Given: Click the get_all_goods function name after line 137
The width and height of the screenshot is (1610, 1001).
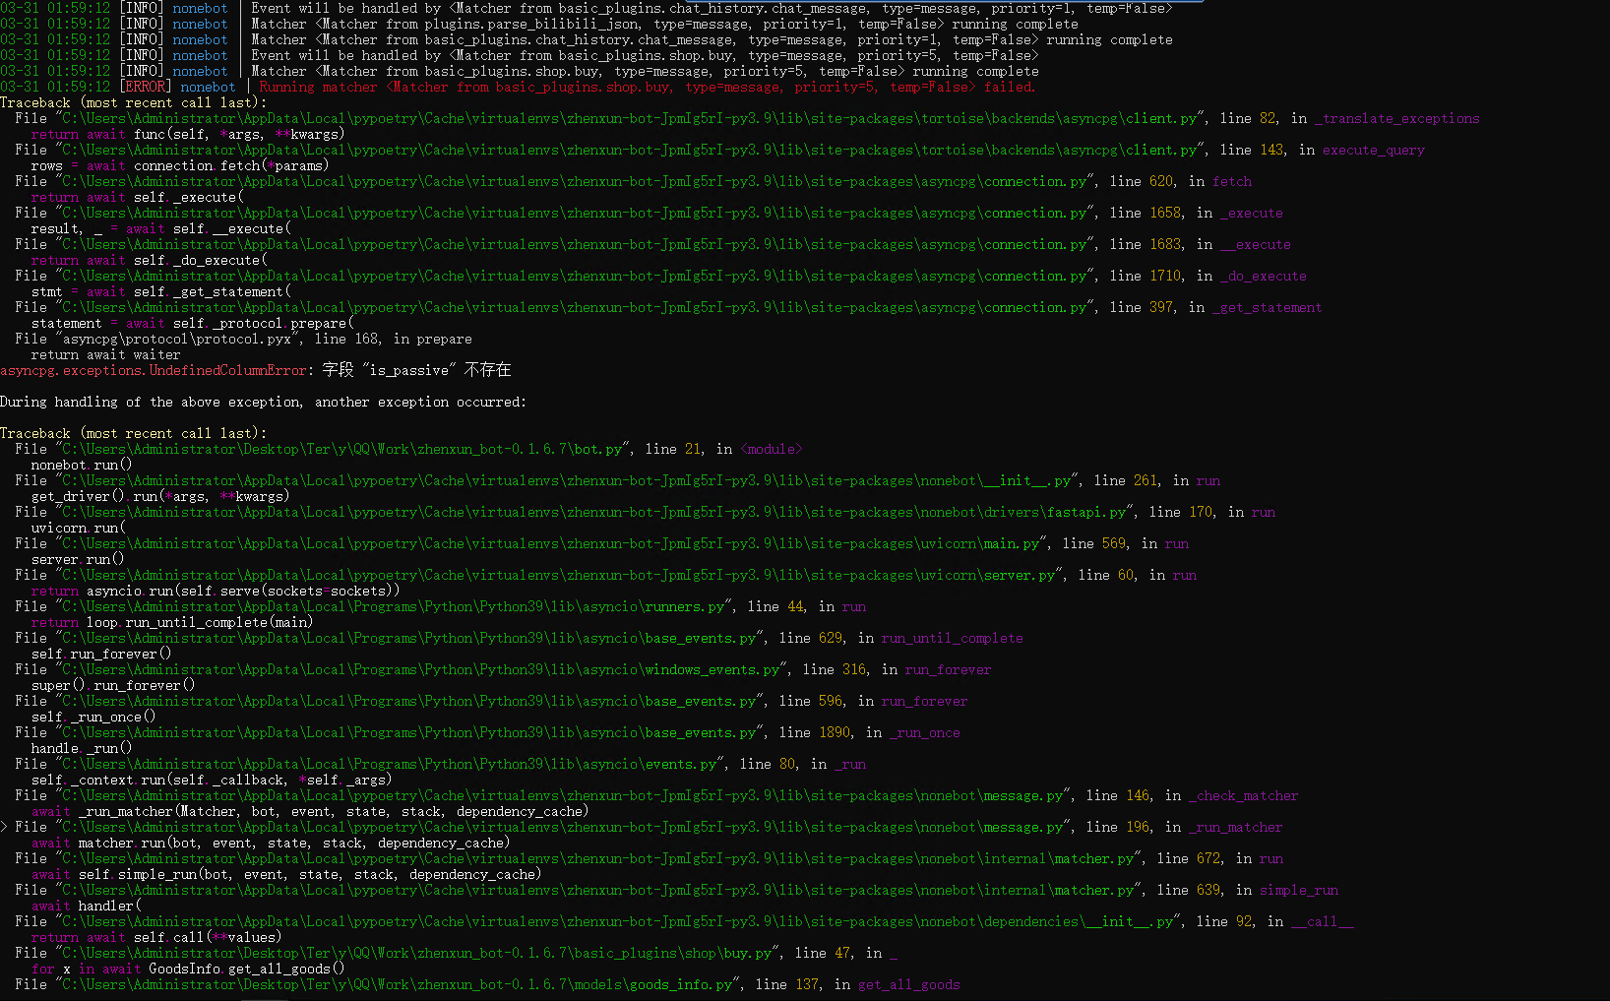Looking at the screenshot, I should [x=909, y=984].
